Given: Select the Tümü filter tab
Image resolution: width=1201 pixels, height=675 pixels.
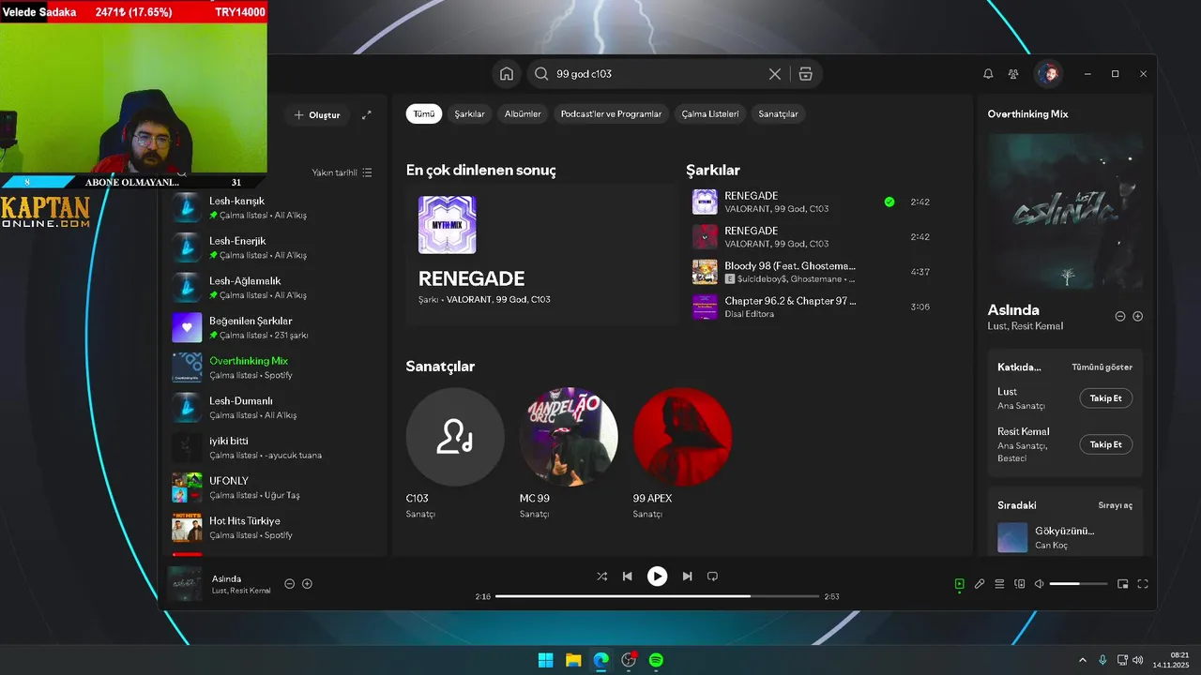Looking at the screenshot, I should pos(424,113).
